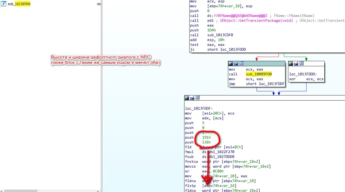Image resolution: width=345 pixels, height=192 pixels.
Task: Click the '[ebp+74h+var_24]' fistp operand
Action: (x=219, y=186)
